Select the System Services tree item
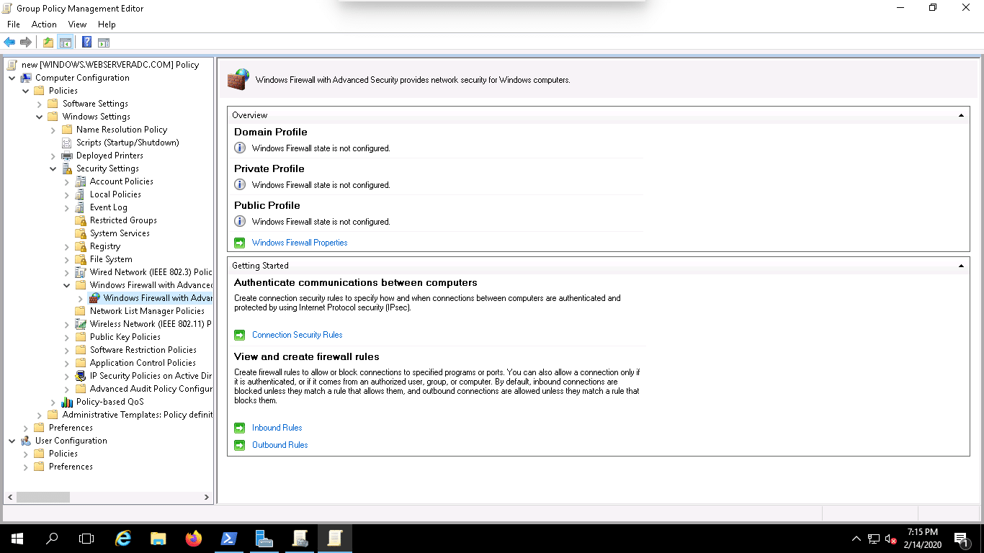The height and width of the screenshot is (553, 984). click(x=120, y=233)
